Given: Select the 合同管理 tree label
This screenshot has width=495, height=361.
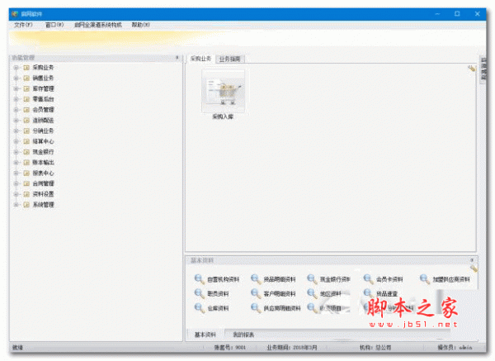Looking at the screenshot, I should pyautogui.click(x=43, y=183).
